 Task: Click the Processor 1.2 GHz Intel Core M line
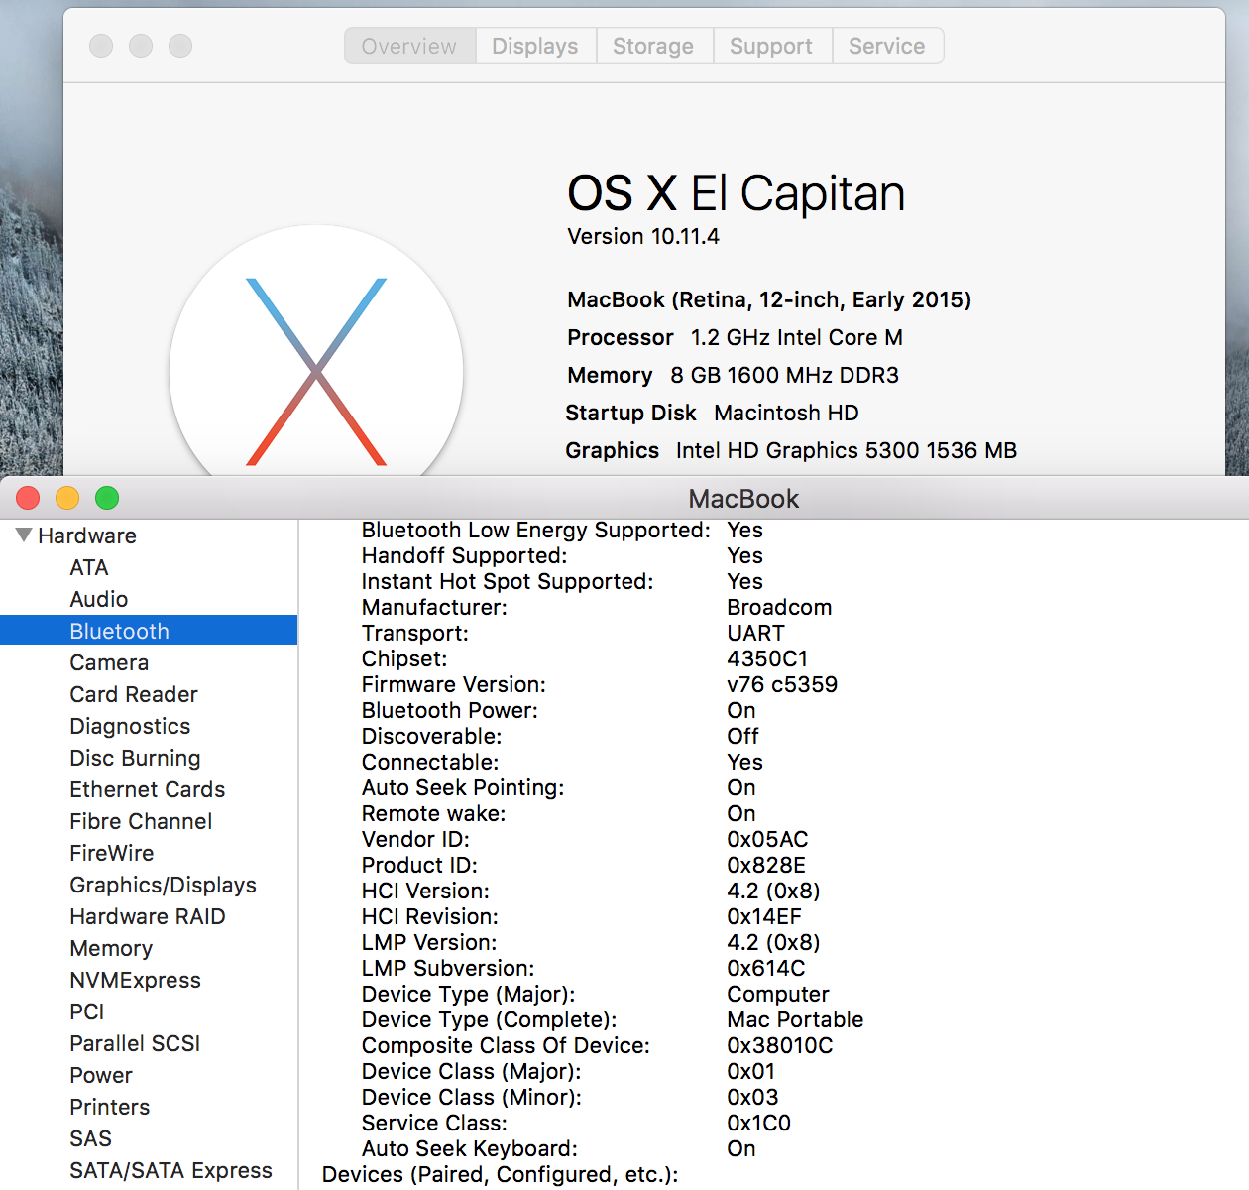(735, 337)
